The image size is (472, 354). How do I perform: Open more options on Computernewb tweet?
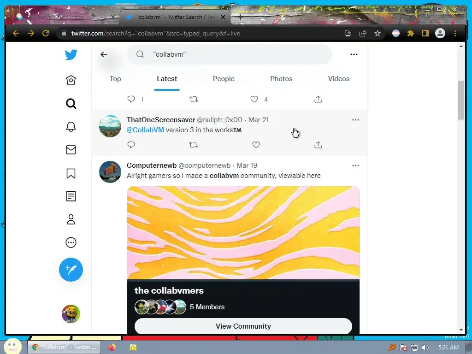[x=355, y=165]
